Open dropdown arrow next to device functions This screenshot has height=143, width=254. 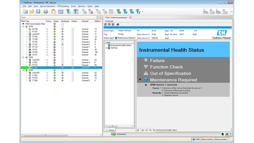(143, 12)
